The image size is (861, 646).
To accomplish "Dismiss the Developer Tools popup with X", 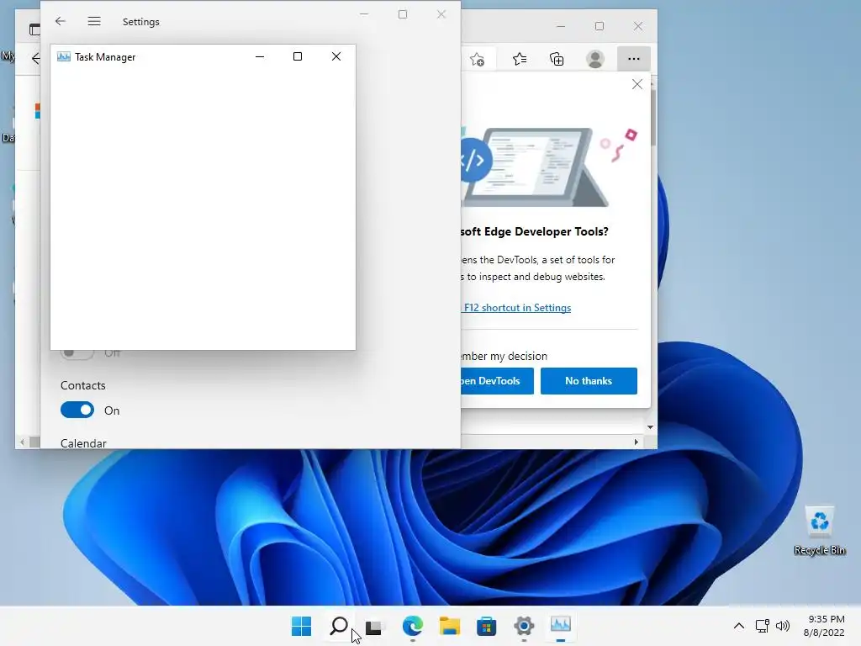I will pyautogui.click(x=637, y=84).
